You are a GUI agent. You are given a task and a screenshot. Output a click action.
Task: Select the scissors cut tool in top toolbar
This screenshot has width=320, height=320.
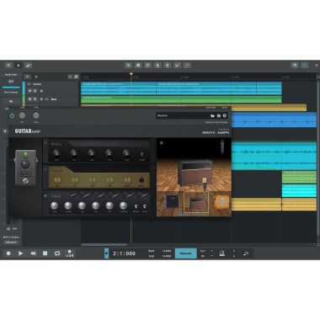click(148, 65)
